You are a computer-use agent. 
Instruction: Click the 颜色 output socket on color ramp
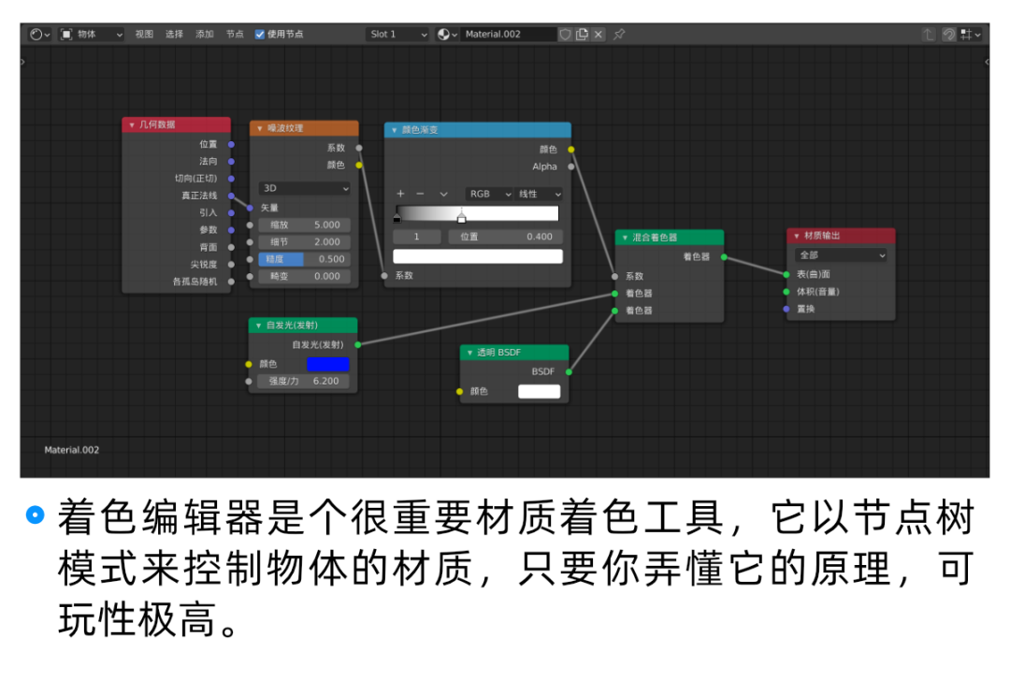pyautogui.click(x=571, y=150)
